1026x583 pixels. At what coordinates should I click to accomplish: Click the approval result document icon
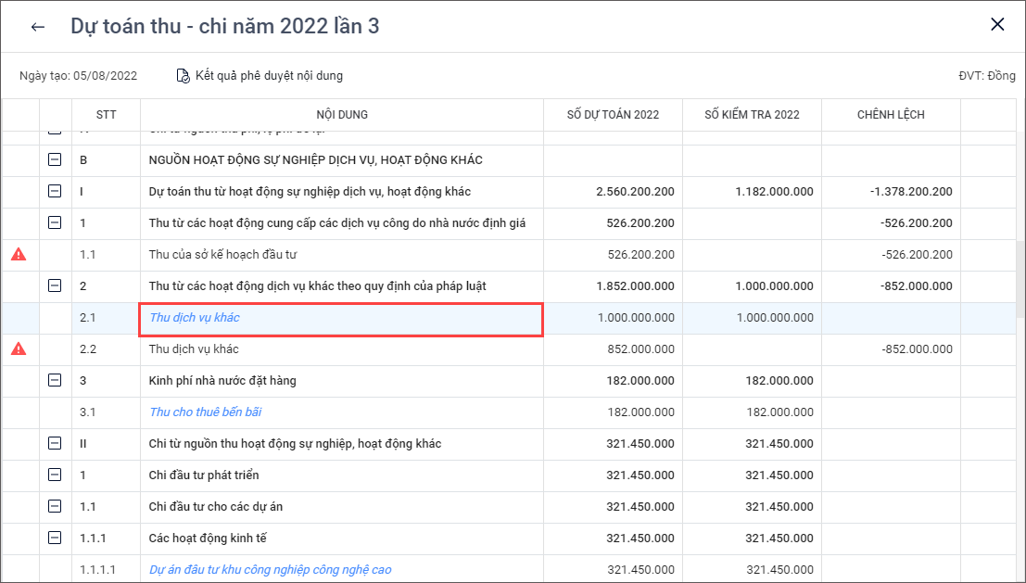[x=184, y=76]
